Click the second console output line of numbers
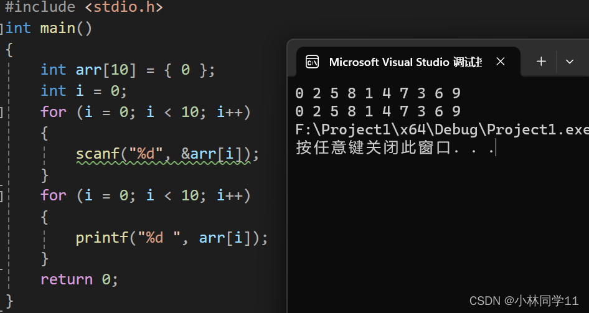This screenshot has height=313, width=589. pos(378,111)
